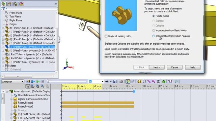The height and width of the screenshot is (121, 216).
Task: Add a Force from the toolbar
Action: pos(154,81)
